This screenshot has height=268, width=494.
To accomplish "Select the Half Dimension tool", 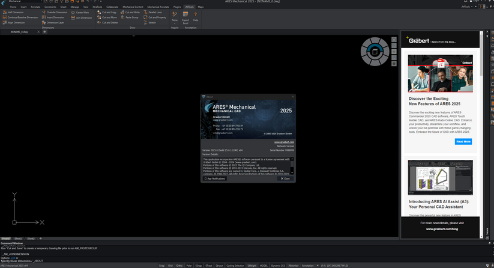I will tap(13, 12).
